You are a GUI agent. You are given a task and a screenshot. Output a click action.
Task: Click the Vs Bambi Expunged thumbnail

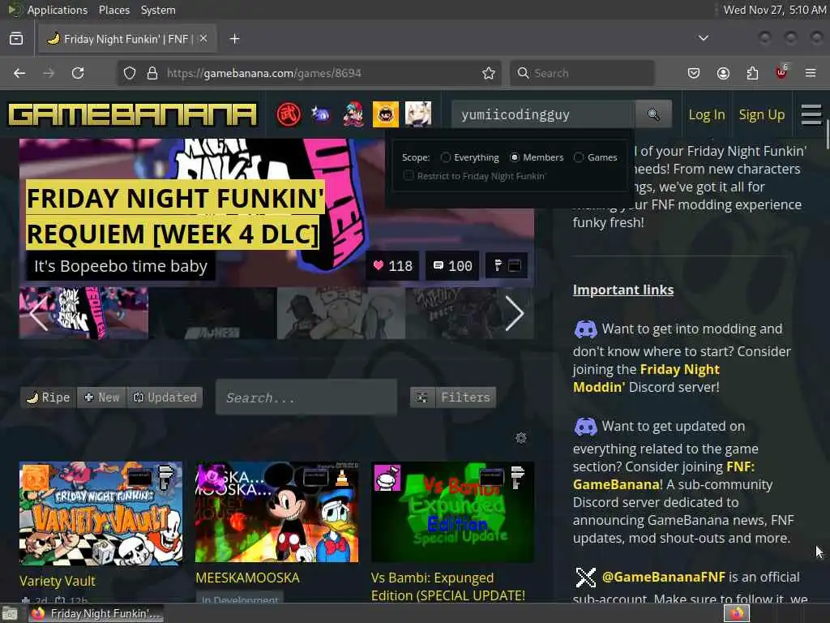(452, 512)
